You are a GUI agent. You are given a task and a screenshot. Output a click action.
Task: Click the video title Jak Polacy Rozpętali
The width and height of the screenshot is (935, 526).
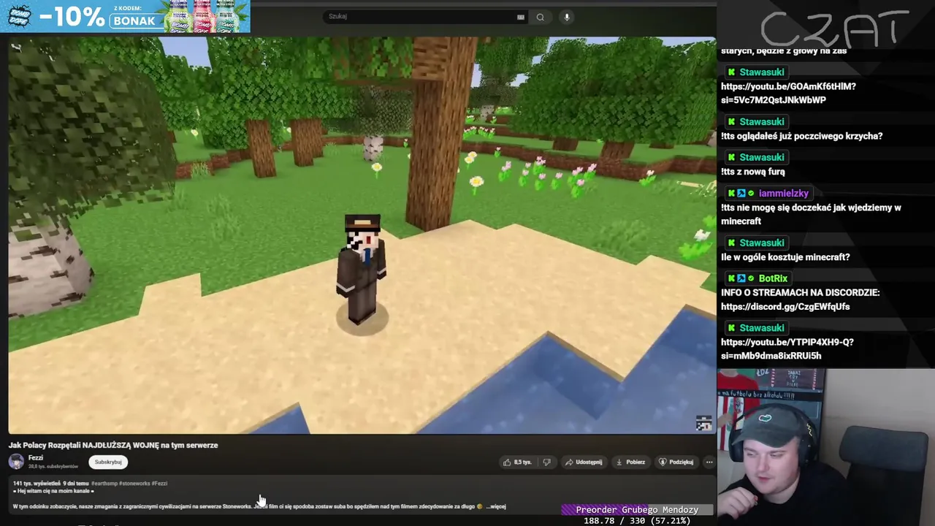[113, 445]
